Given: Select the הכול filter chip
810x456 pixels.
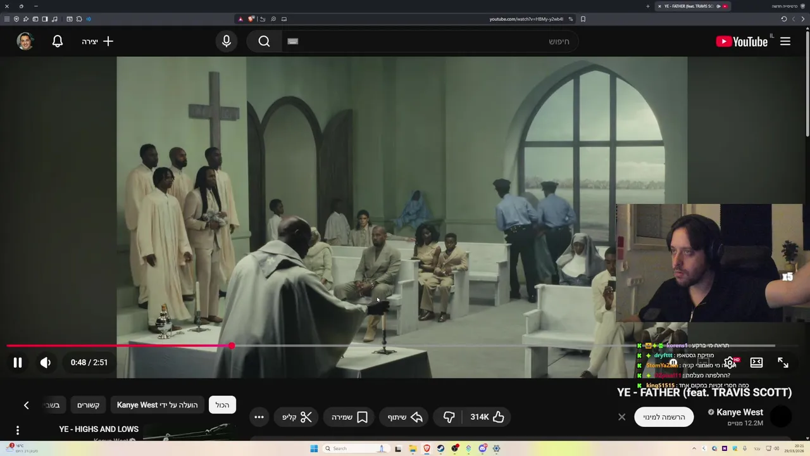Looking at the screenshot, I should point(222,405).
